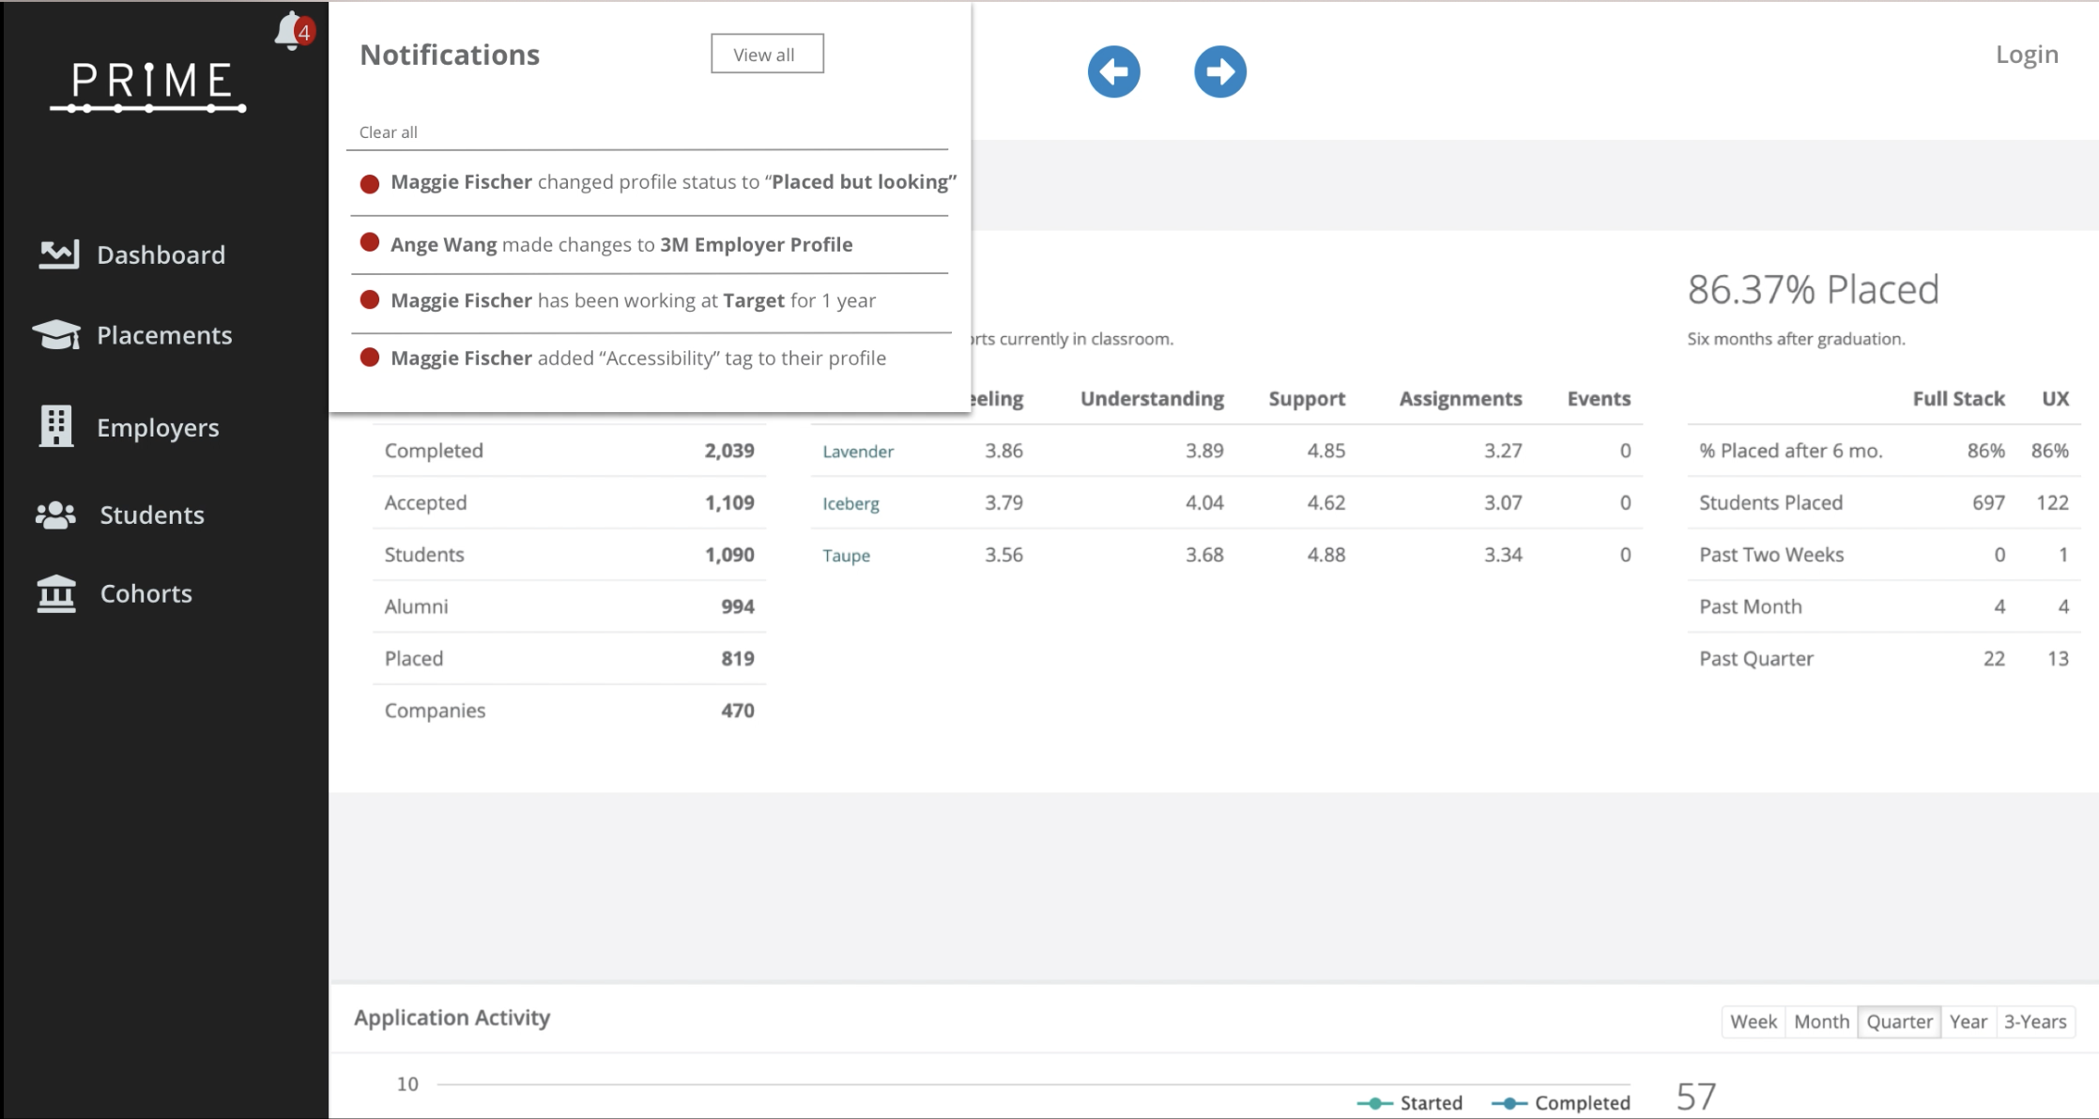Click the Employers building icon
2099x1119 pixels.
[56, 426]
